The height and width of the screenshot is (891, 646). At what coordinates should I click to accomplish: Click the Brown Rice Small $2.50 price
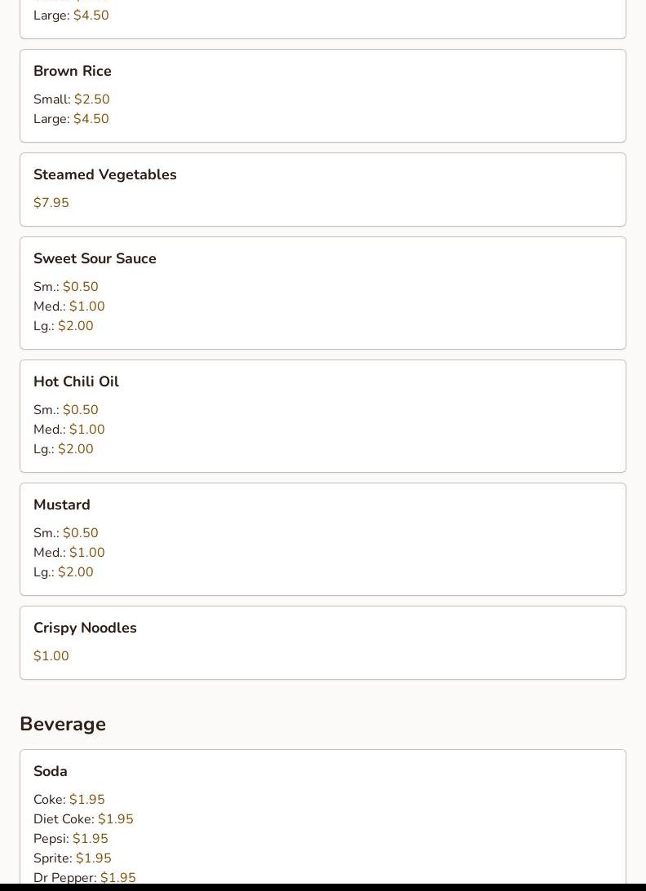pyautogui.click(x=91, y=99)
